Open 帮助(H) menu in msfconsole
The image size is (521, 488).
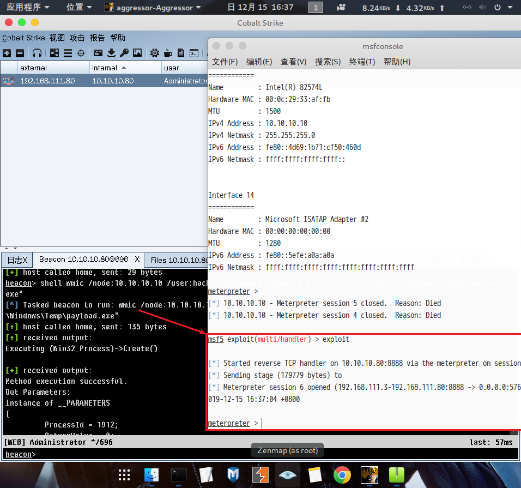397,62
